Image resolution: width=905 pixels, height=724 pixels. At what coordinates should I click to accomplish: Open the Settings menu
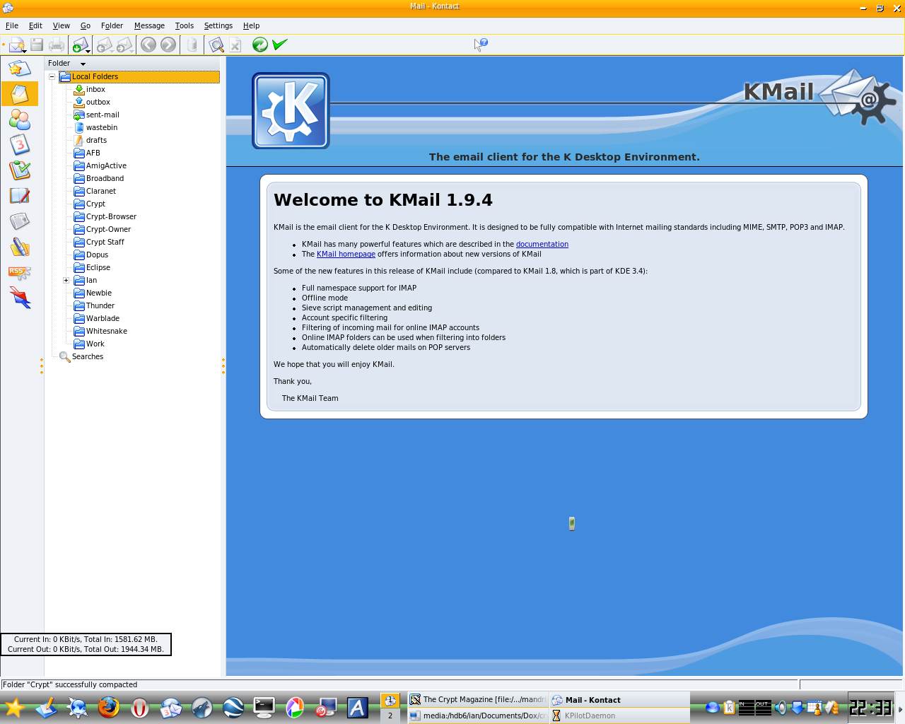tap(218, 25)
